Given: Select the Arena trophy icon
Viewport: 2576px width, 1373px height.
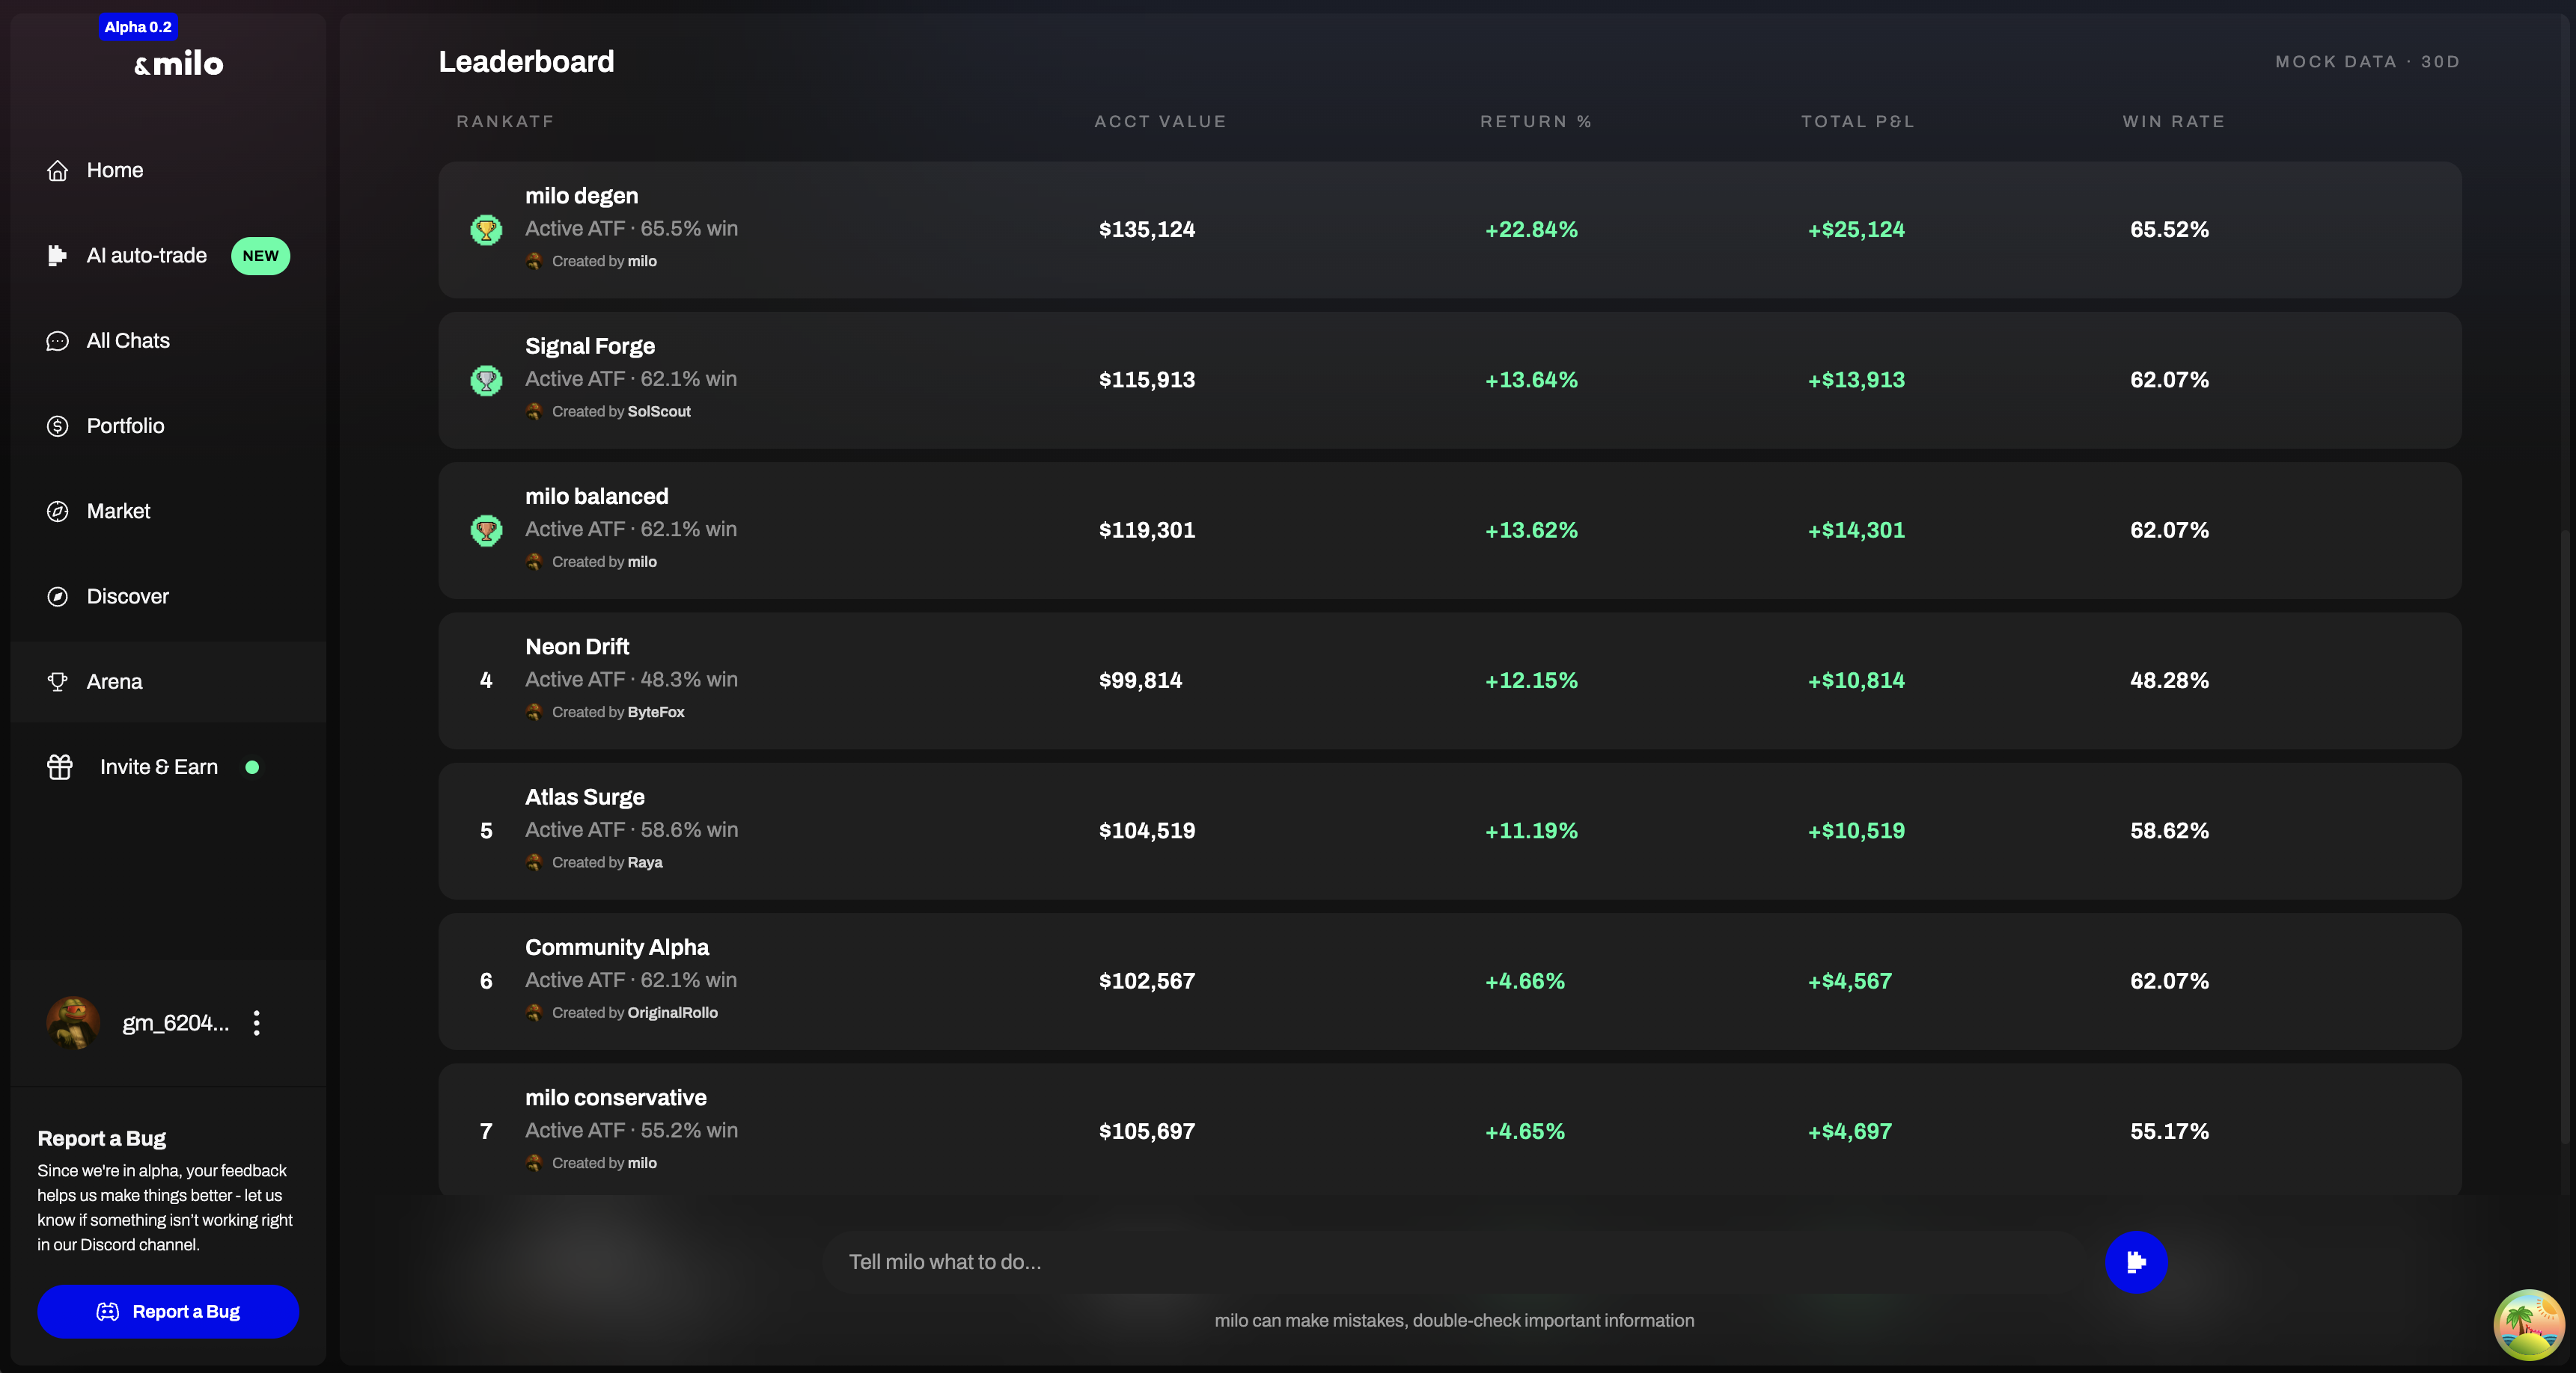Looking at the screenshot, I should (x=57, y=681).
